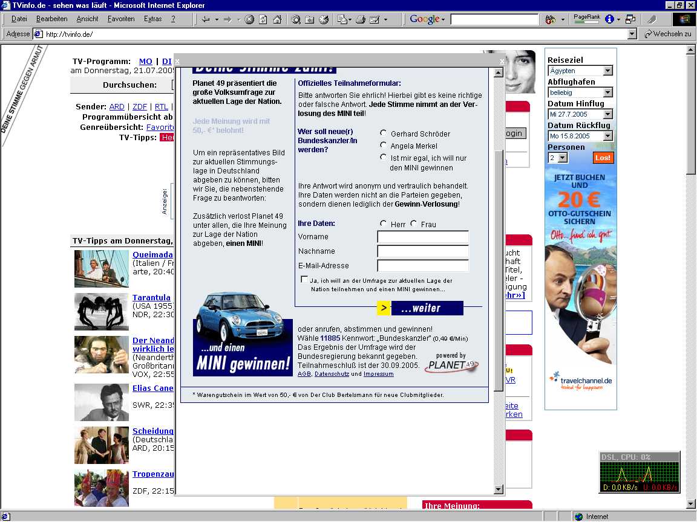The height and width of the screenshot is (522, 697).
Task: Open the Search pane icon
Action: pos(296,19)
